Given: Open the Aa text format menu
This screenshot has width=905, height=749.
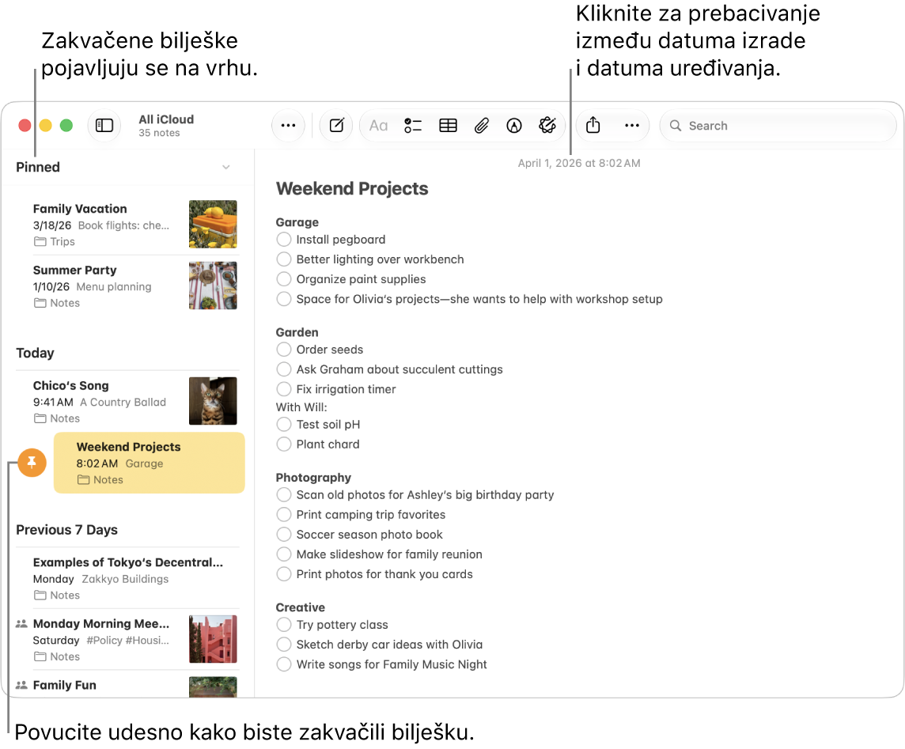Looking at the screenshot, I should (x=378, y=125).
